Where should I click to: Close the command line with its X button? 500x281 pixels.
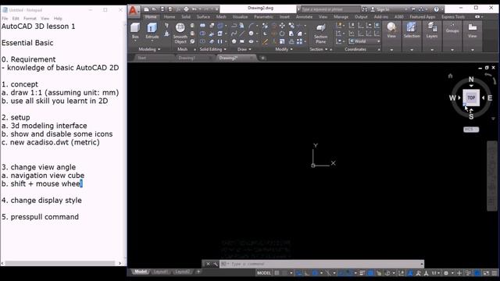(x=208, y=264)
